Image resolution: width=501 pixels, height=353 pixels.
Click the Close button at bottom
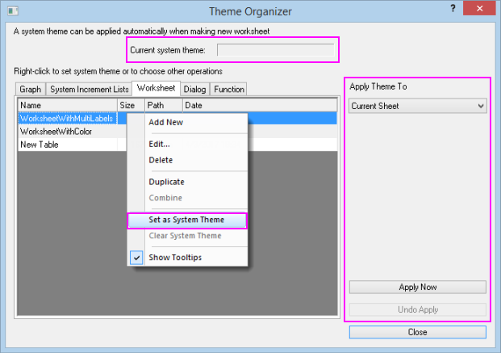[417, 332]
